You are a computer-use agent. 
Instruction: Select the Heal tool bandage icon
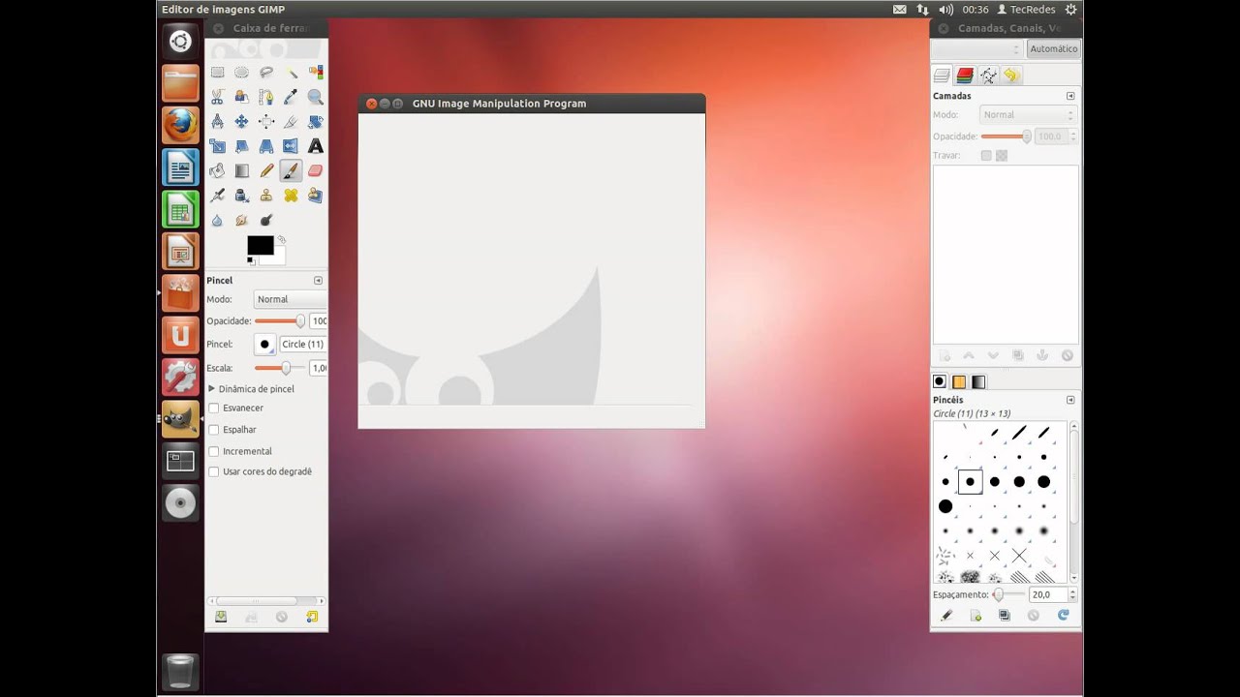[x=291, y=196]
